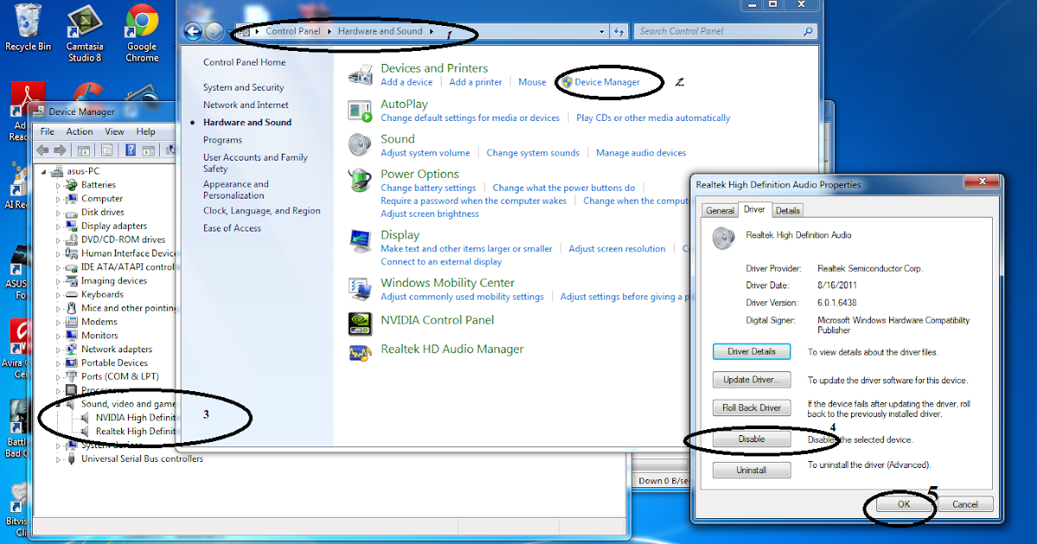Open Action menu in Device Manager
Image resolution: width=1037 pixels, height=544 pixels.
(x=80, y=131)
